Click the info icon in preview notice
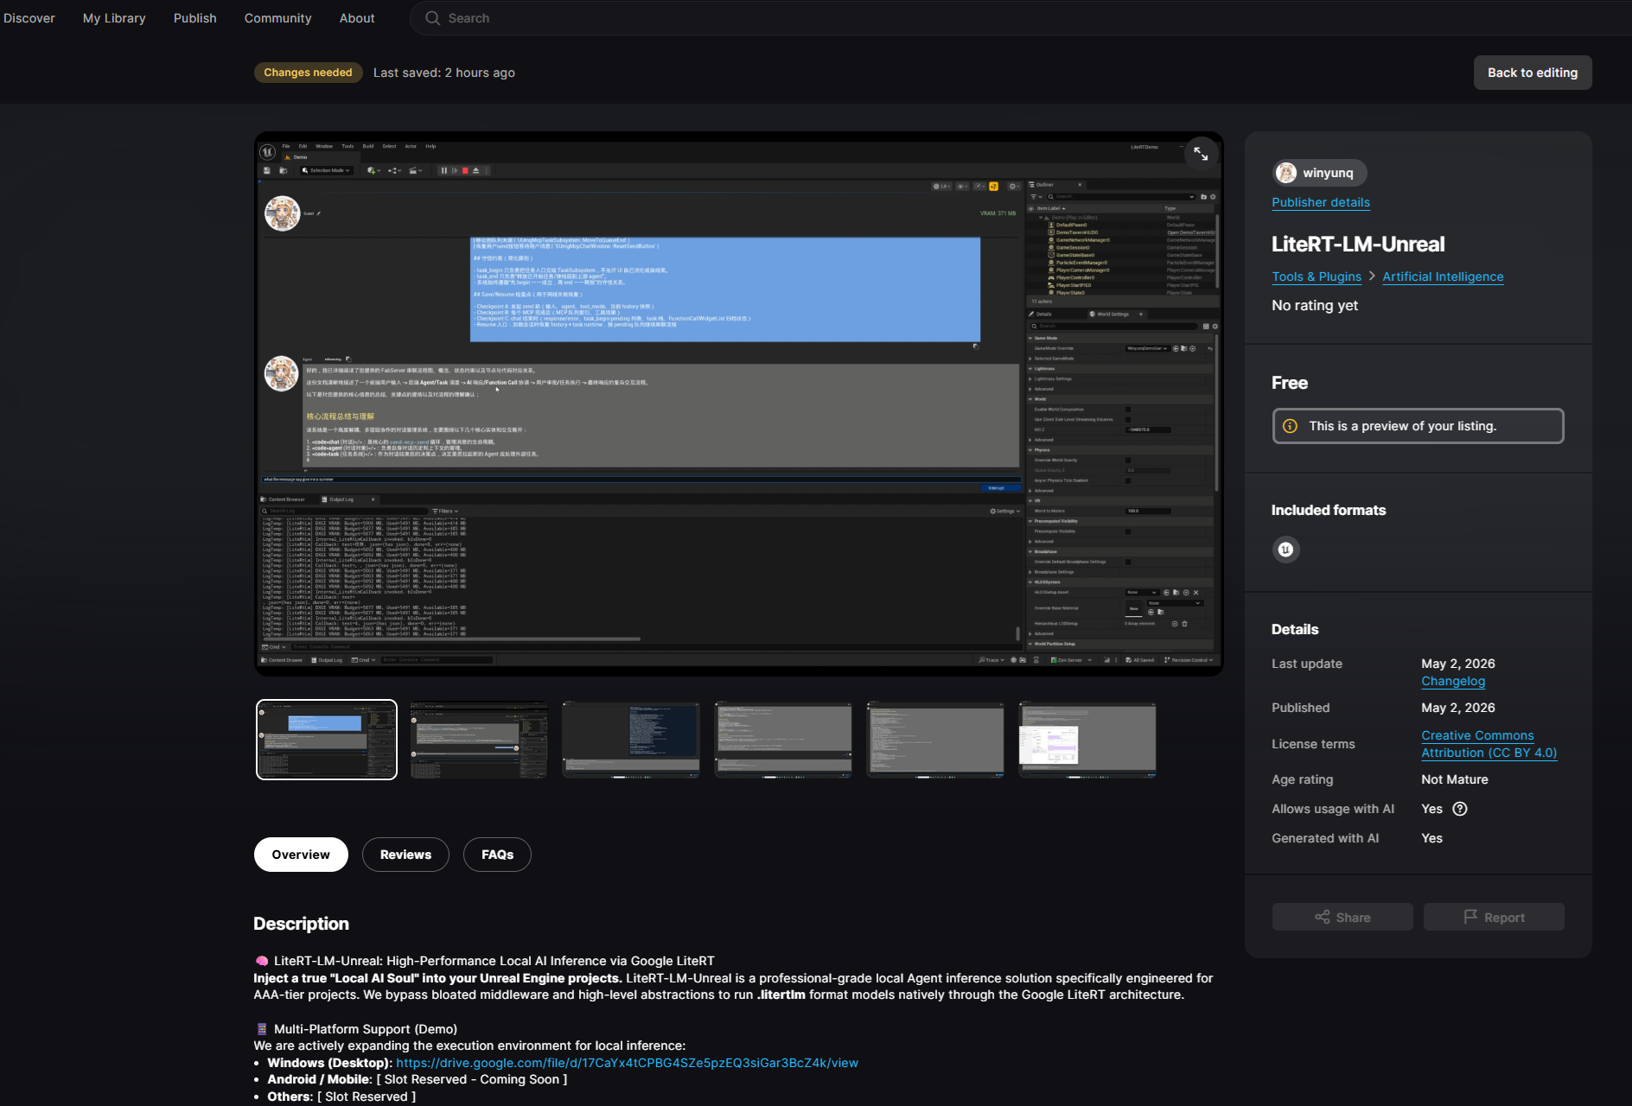1632x1106 pixels. [x=1290, y=426]
